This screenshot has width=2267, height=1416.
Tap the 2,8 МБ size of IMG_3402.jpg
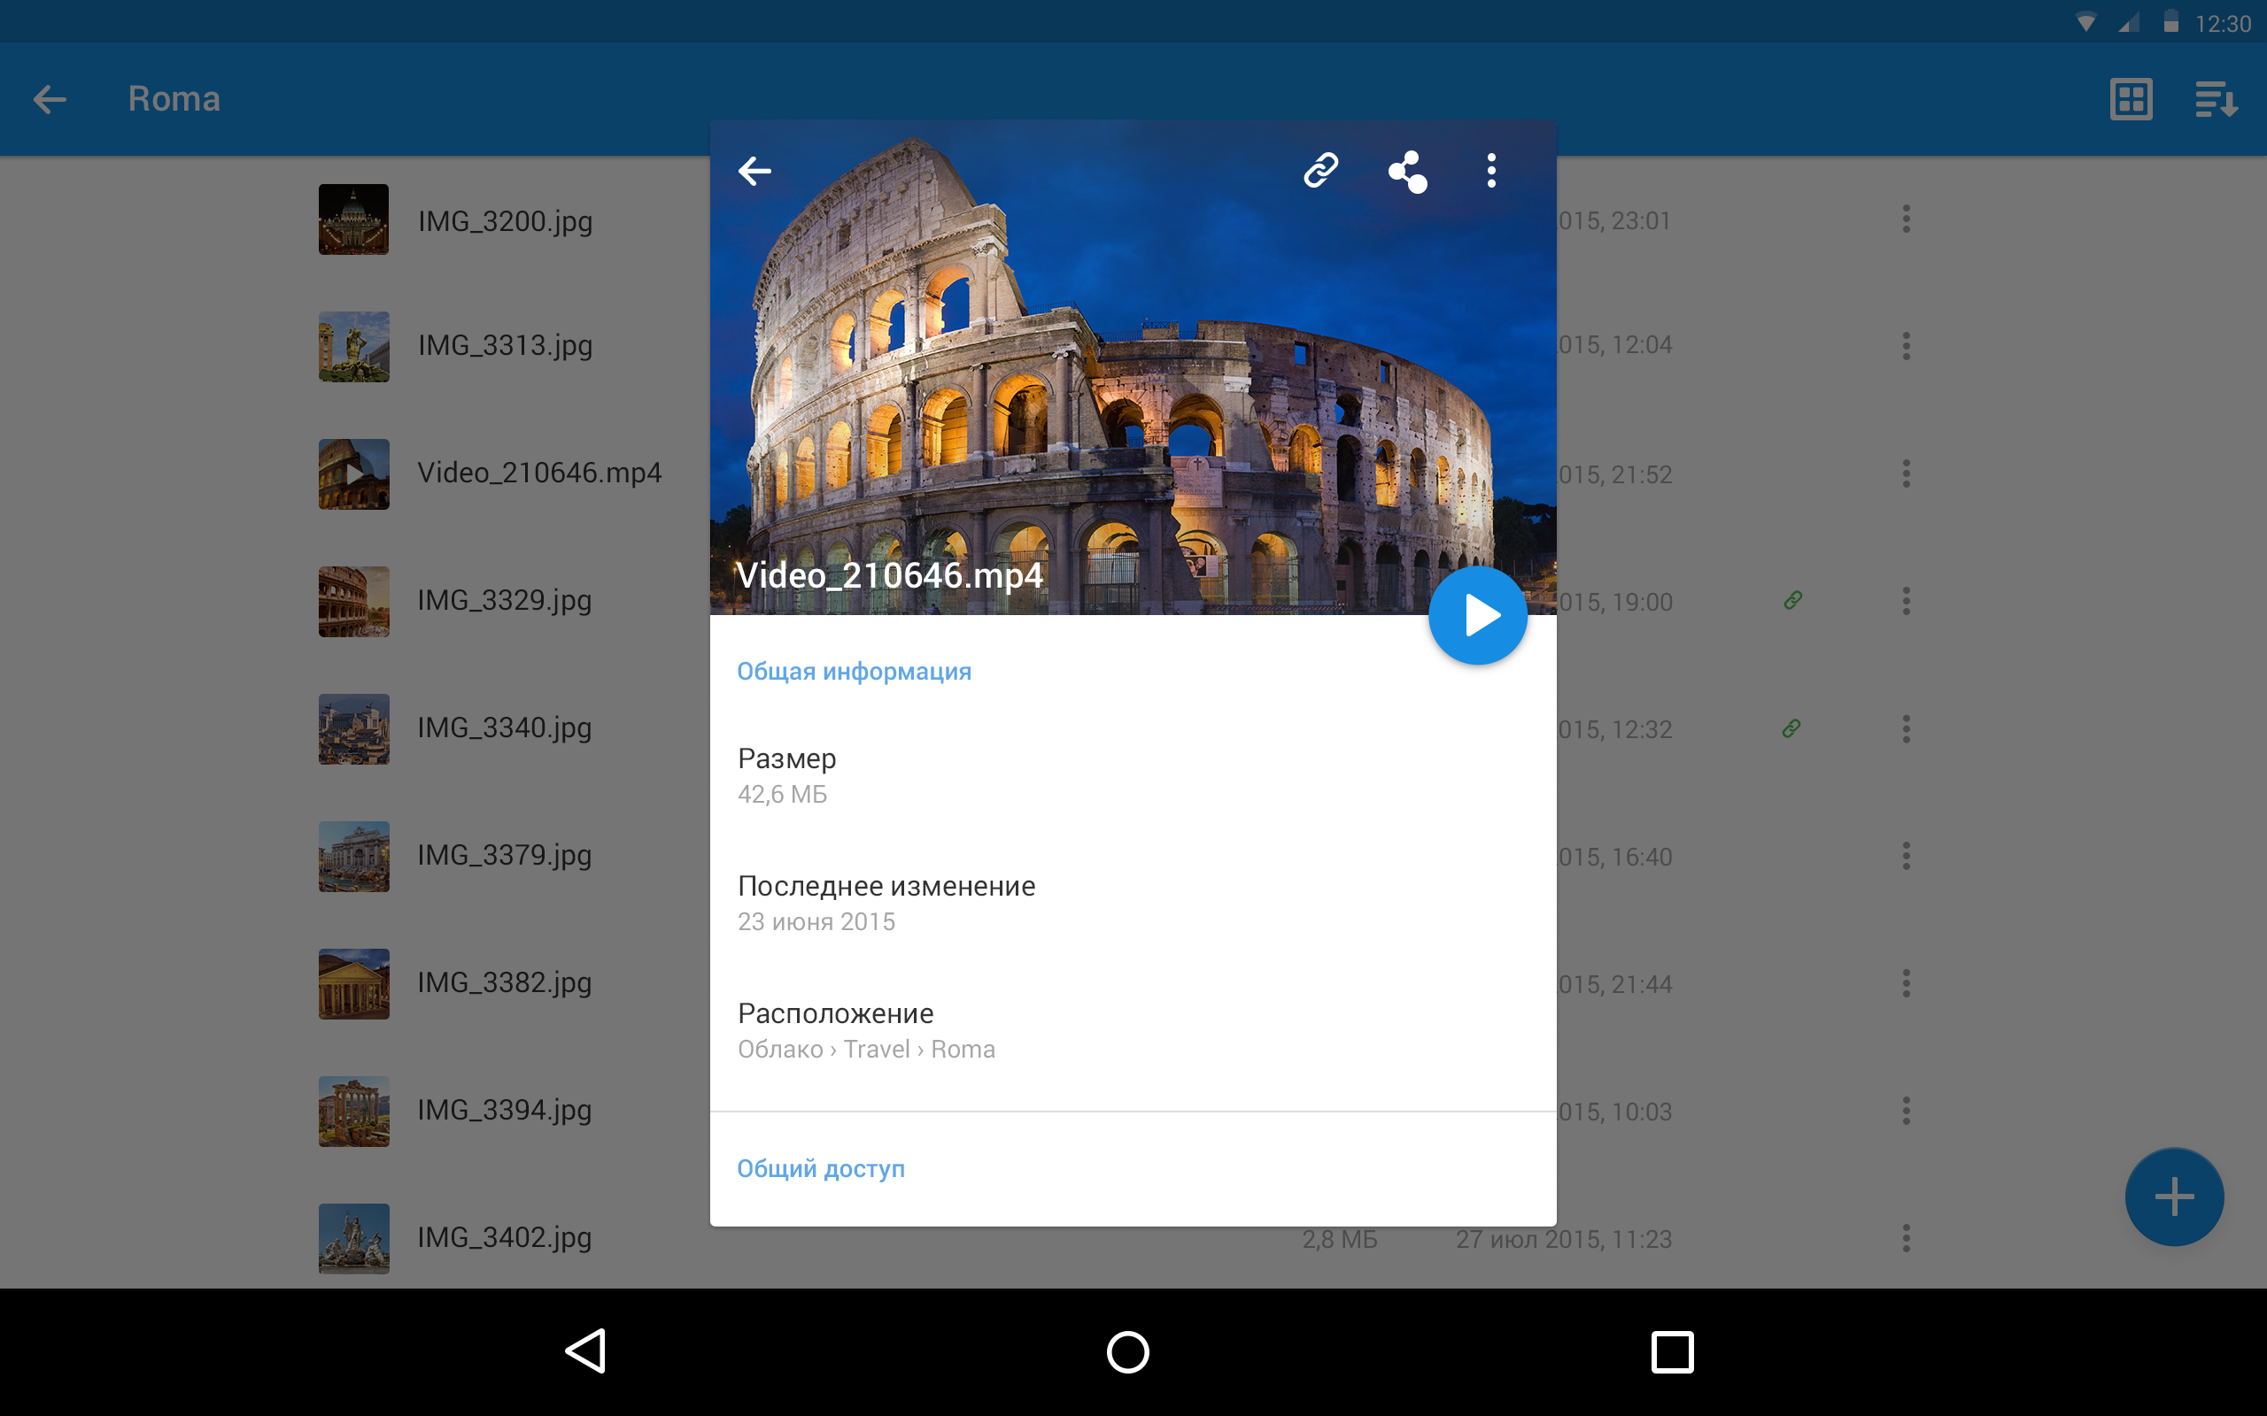(1340, 1239)
